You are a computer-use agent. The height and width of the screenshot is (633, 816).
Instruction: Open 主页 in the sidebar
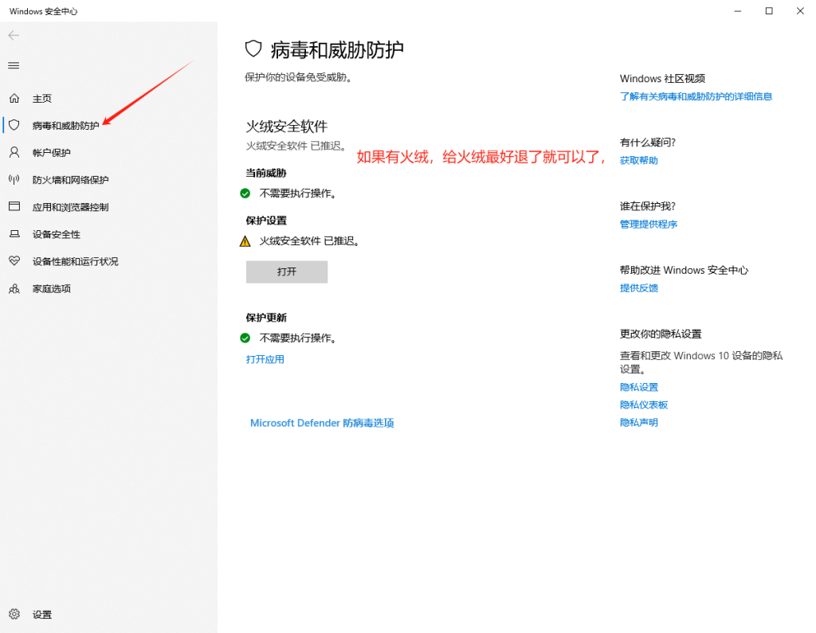(42, 98)
